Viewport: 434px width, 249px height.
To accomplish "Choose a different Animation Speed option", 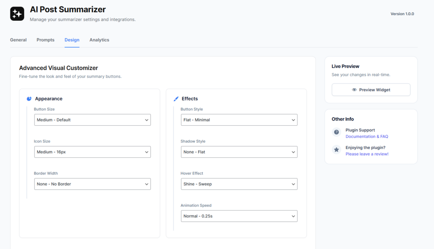I will pyautogui.click(x=239, y=216).
